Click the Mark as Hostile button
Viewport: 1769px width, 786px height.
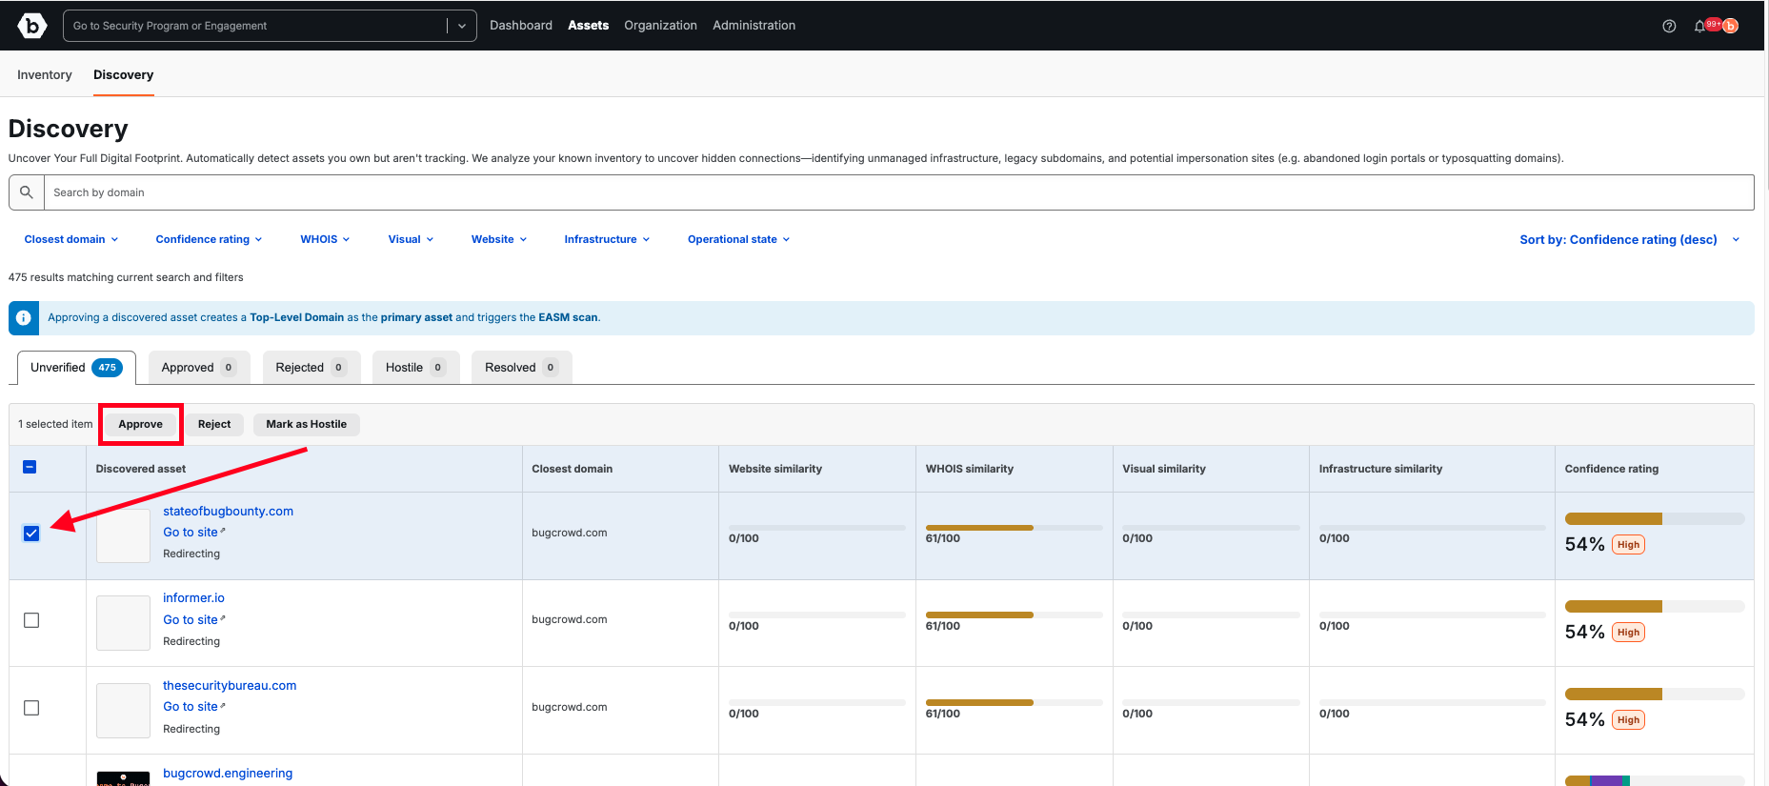pos(307,424)
